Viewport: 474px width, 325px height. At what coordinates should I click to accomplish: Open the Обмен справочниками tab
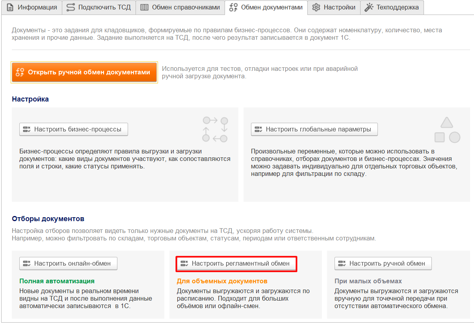pyautogui.click(x=180, y=7)
